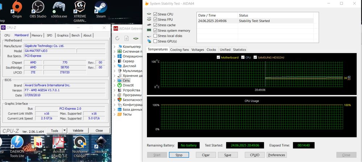Save the stability test results
362x162 pixels.
pos(228,155)
